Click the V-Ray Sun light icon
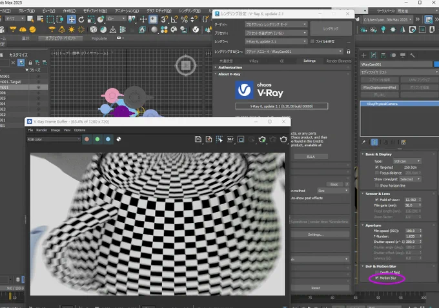 [x=72, y=30]
